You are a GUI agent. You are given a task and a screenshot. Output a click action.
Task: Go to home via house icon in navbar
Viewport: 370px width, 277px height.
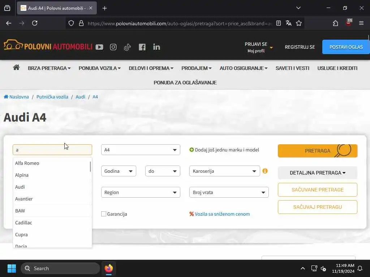click(x=16, y=67)
